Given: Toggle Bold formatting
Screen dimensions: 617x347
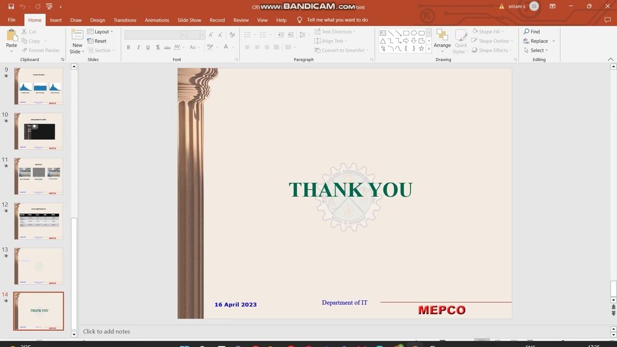Looking at the screenshot, I should [x=128, y=47].
